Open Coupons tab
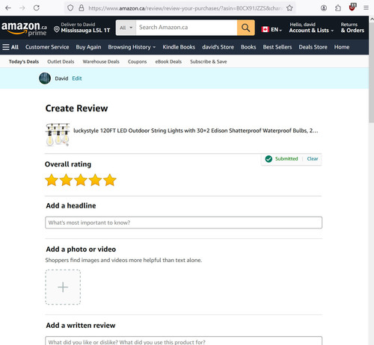Image resolution: width=374 pixels, height=345 pixels. (137, 61)
